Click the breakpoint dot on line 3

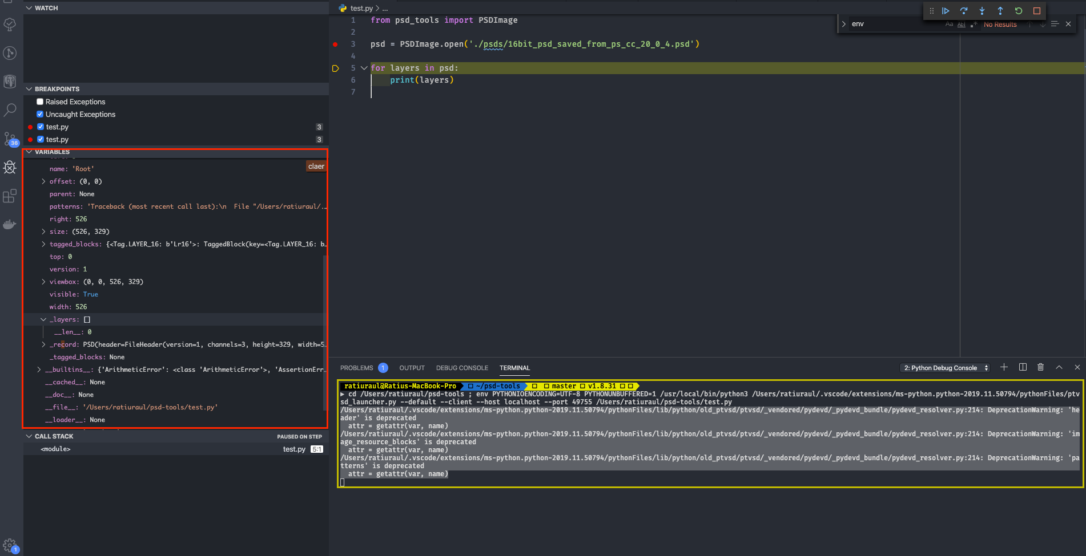click(335, 44)
